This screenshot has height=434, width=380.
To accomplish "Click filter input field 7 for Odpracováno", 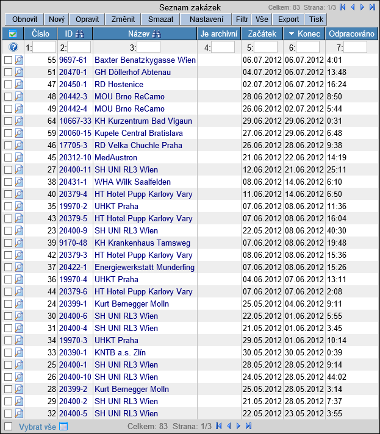I will (356, 48).
